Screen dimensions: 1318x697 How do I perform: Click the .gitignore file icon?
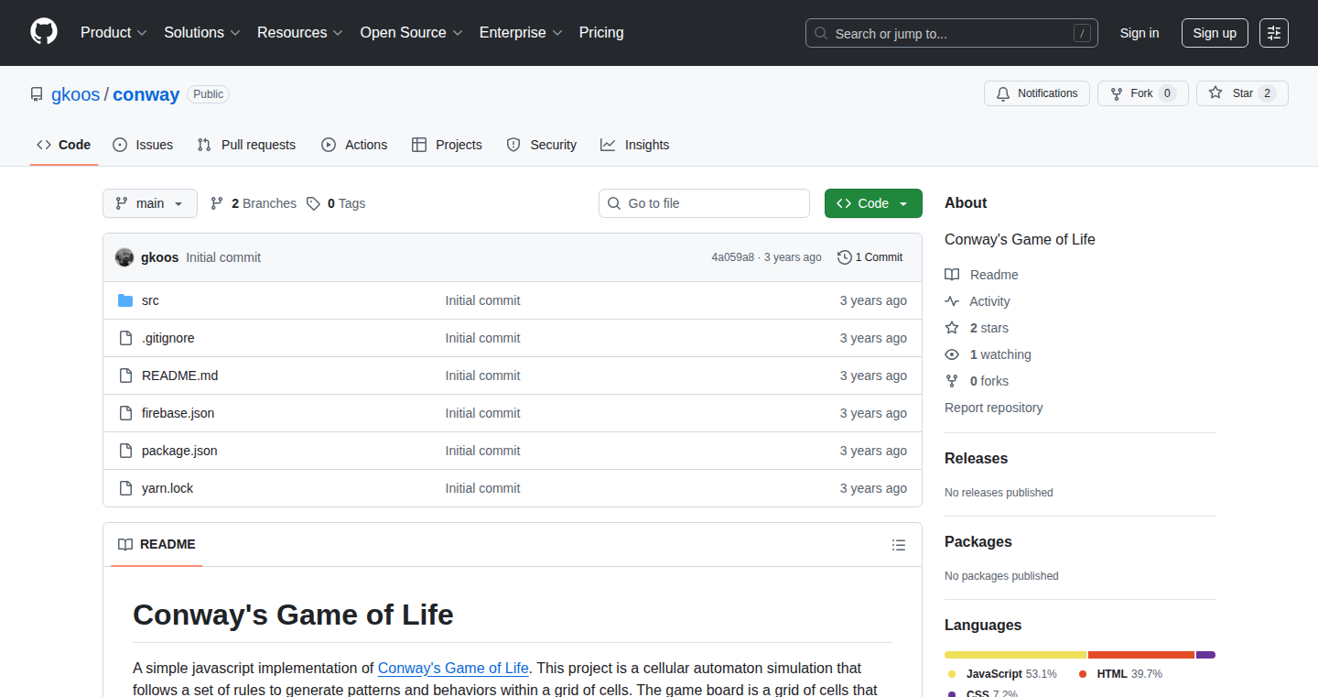point(125,338)
